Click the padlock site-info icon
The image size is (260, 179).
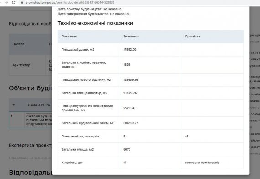22,2
